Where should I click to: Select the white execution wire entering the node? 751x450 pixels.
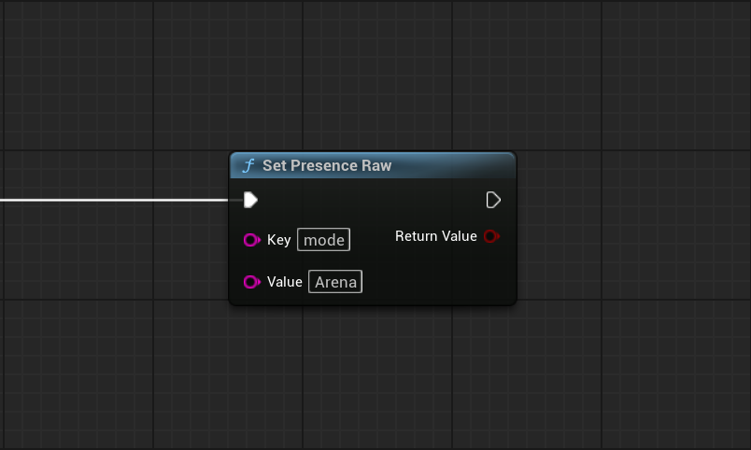112,200
